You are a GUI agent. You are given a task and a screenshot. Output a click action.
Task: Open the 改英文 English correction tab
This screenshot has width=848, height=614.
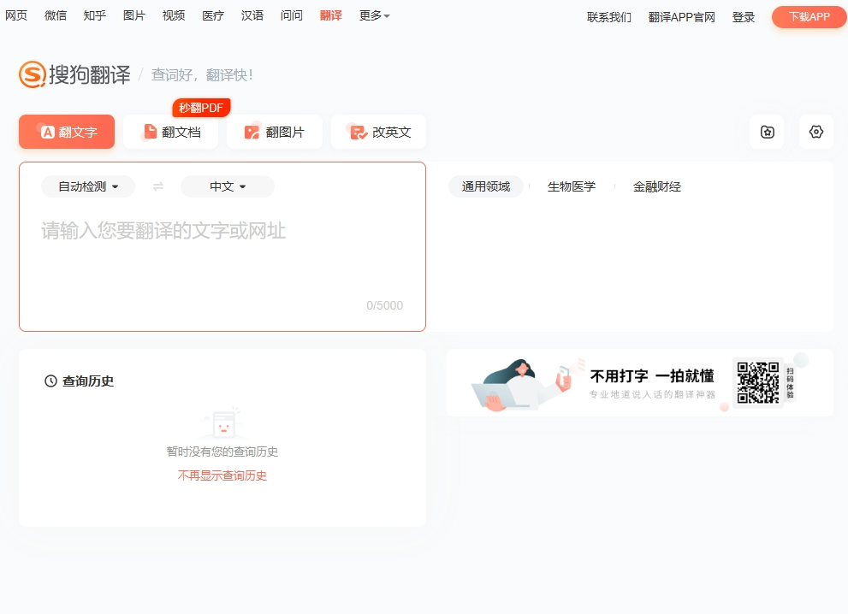pyautogui.click(x=379, y=132)
